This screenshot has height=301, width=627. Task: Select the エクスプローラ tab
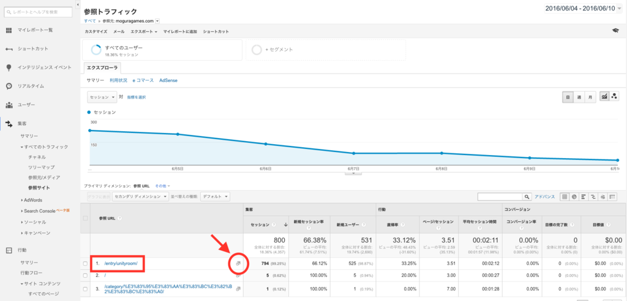102,68
